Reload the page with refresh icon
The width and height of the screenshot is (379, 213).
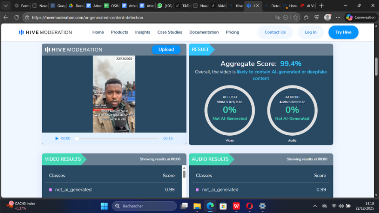[16, 18]
